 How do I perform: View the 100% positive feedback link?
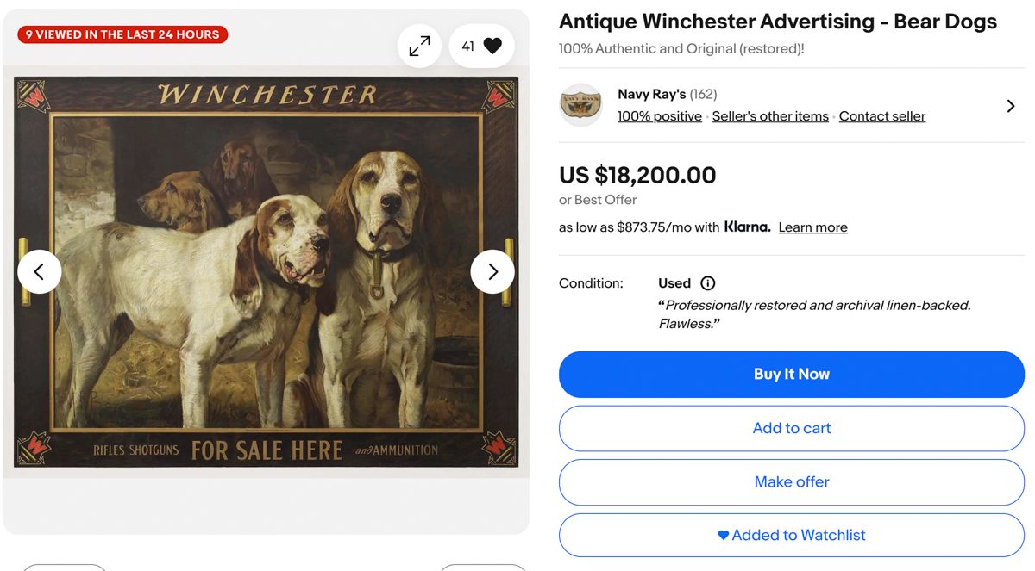659,116
